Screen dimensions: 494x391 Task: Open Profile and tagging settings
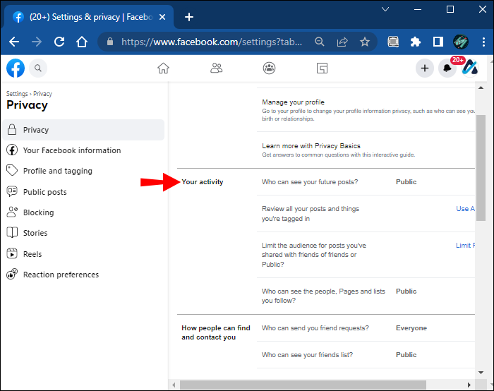tap(57, 171)
